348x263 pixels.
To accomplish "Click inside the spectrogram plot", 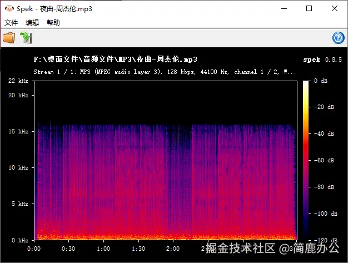I will point(166,160).
